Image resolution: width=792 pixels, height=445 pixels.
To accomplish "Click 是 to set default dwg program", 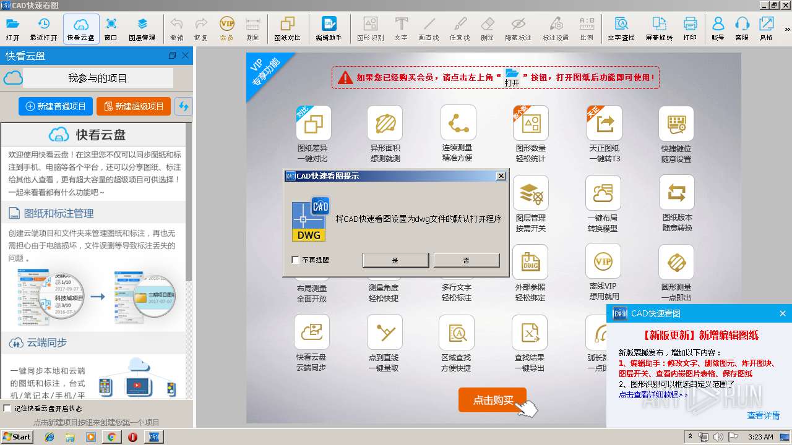I will pos(395,260).
